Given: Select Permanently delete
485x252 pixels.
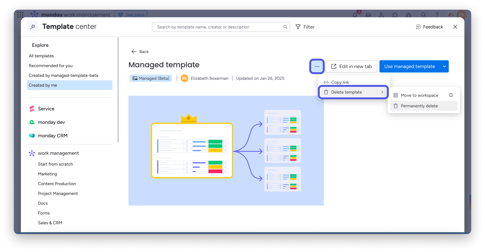Looking at the screenshot, I should (x=424, y=106).
